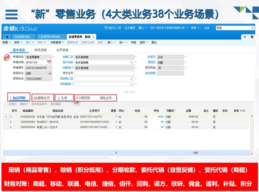Click the search magnifier in top search box
259x192 pixels.
(x=253, y=28)
